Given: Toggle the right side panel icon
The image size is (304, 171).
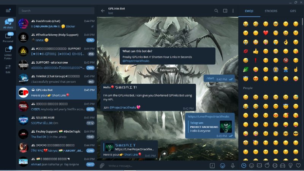Looking at the screenshot, I should 225,11.
